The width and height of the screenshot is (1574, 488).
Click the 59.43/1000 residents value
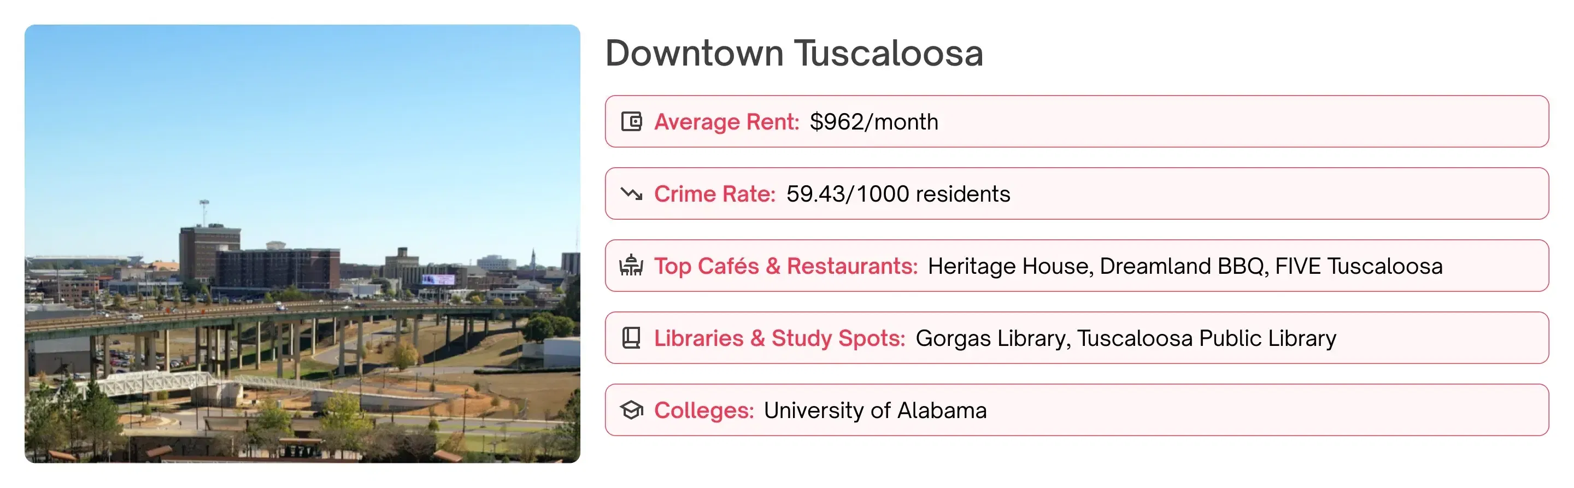point(897,194)
